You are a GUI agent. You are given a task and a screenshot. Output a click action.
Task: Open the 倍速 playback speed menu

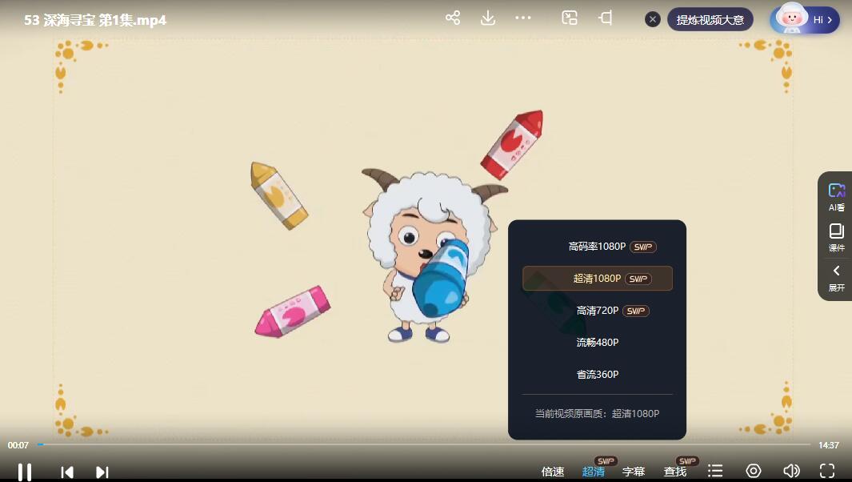553,472
